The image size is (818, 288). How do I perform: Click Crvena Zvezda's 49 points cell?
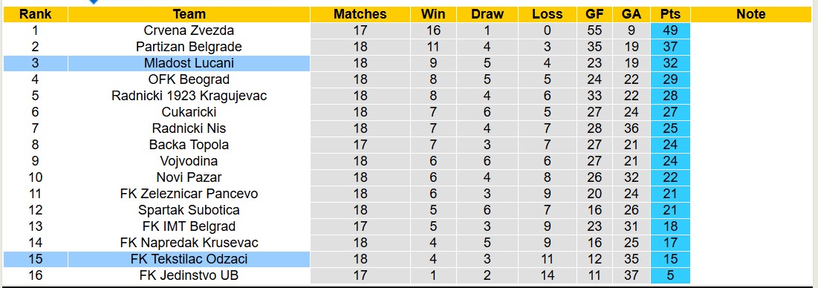click(670, 30)
